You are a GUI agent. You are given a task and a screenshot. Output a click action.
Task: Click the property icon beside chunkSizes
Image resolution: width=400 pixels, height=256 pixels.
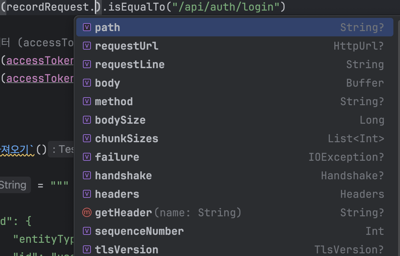[87, 138]
